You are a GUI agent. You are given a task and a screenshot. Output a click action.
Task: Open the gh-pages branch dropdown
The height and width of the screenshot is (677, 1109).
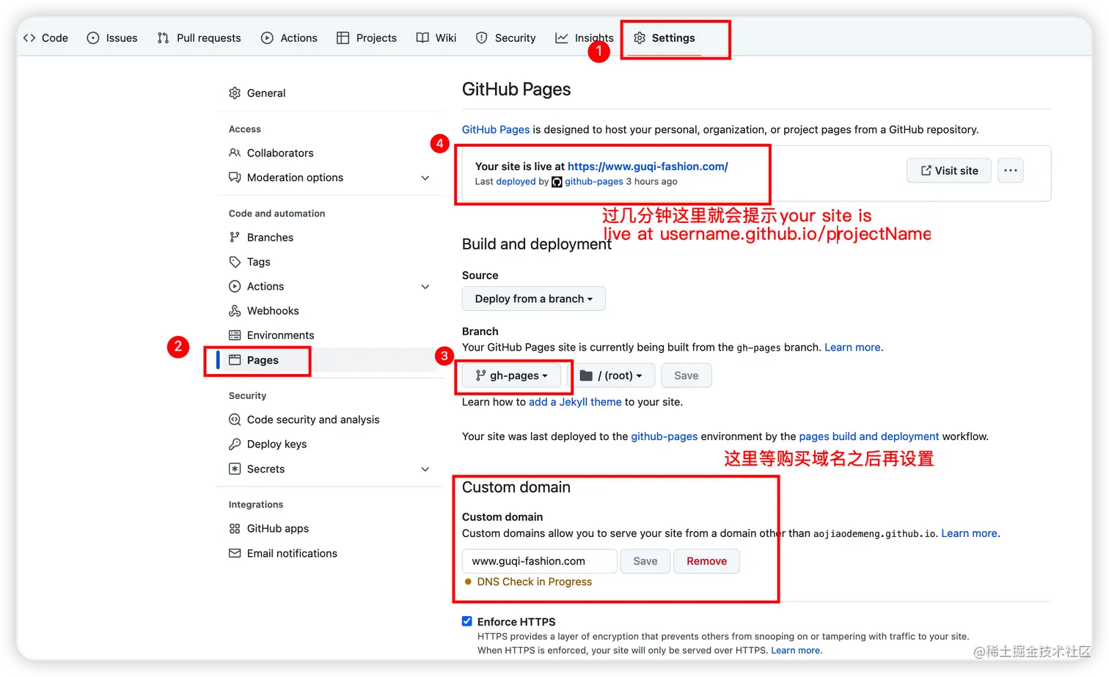(x=512, y=376)
